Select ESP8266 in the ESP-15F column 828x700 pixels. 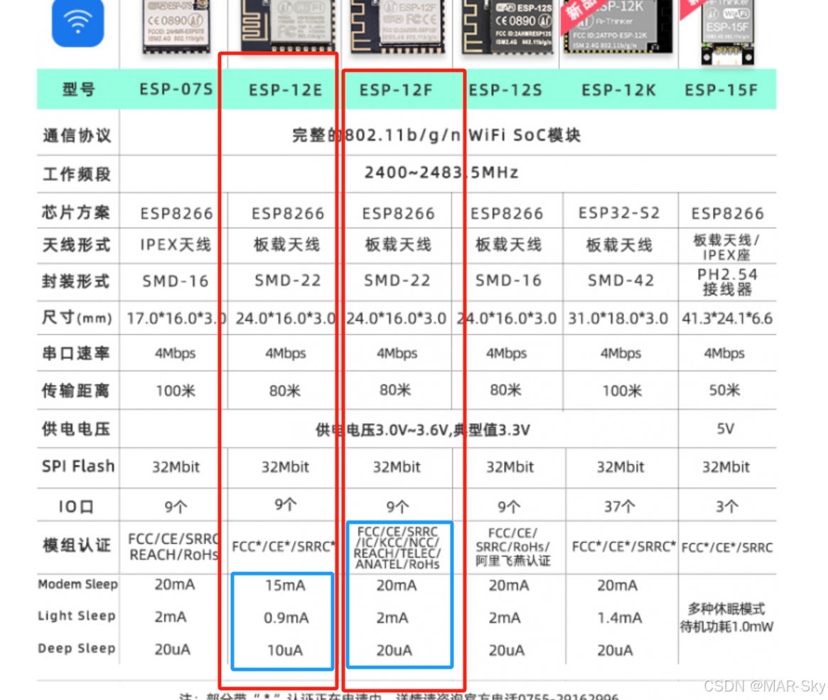click(728, 214)
